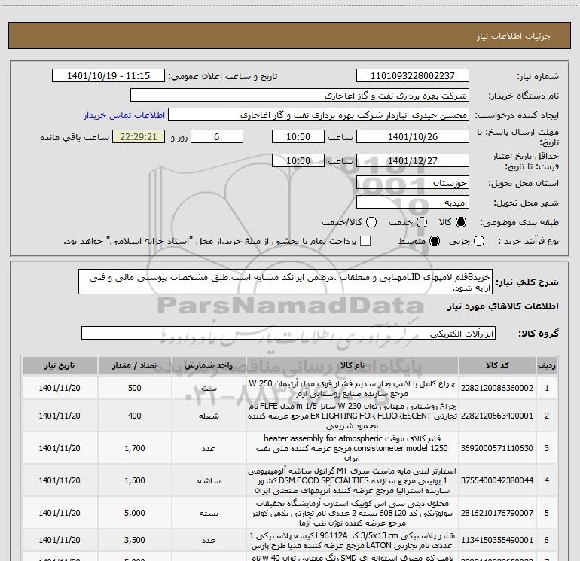Click the heater assembly item name in row 3
Screen dimensions: 580x561
[x=353, y=448]
